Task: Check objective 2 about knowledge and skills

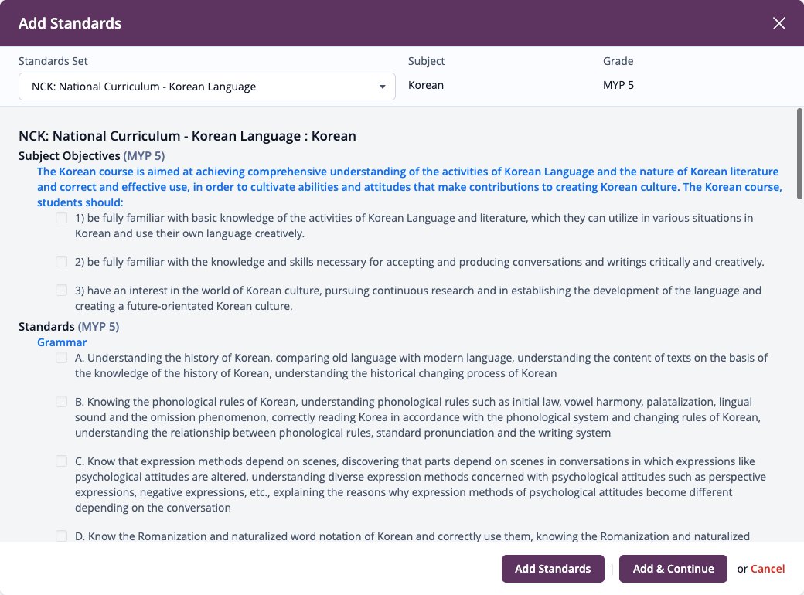Action: click(x=62, y=262)
